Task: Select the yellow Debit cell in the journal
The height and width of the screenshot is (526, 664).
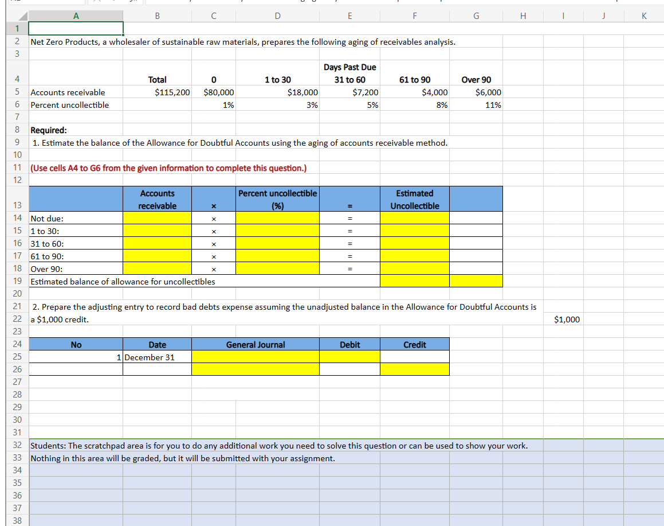Action: tap(349, 356)
